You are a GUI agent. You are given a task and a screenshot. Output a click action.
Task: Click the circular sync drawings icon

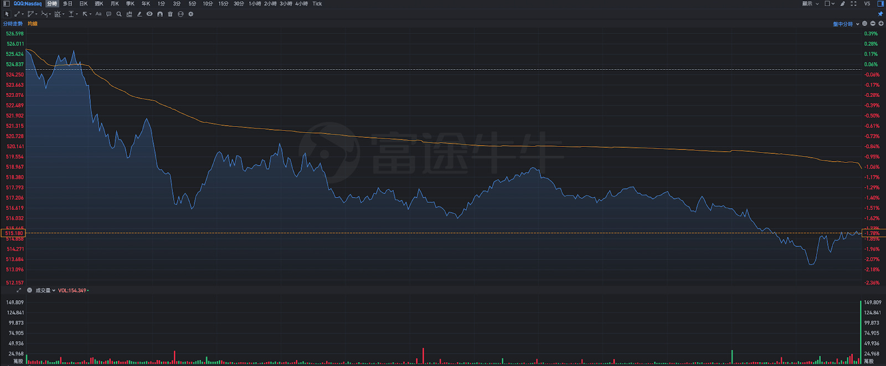coord(181,14)
